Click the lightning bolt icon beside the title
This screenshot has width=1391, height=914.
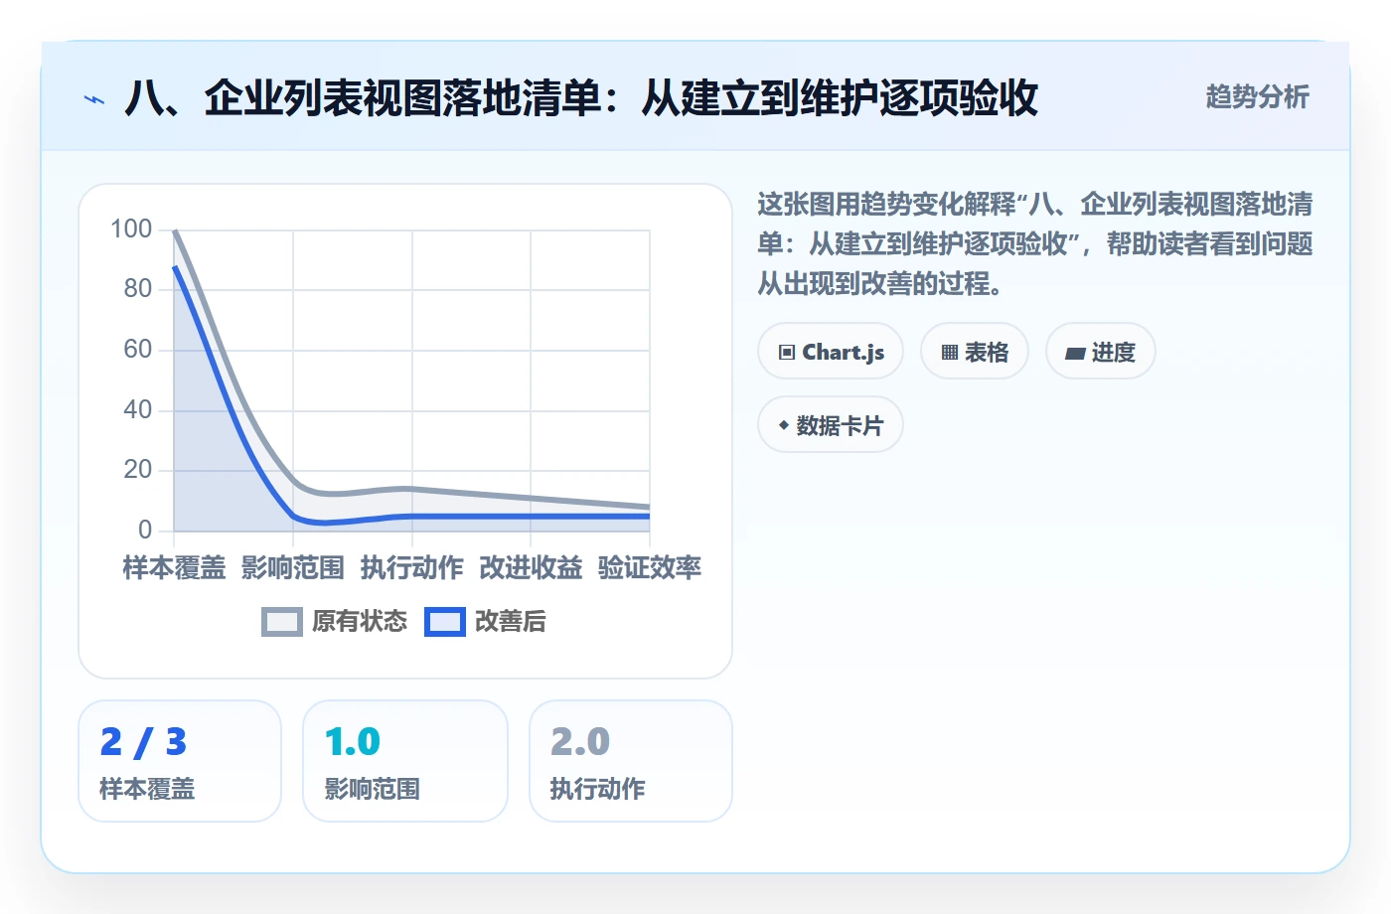(94, 99)
